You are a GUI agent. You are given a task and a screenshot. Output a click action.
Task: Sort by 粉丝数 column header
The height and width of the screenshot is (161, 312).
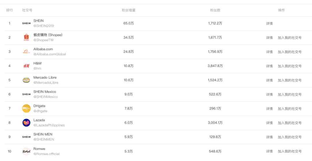tap(215, 10)
